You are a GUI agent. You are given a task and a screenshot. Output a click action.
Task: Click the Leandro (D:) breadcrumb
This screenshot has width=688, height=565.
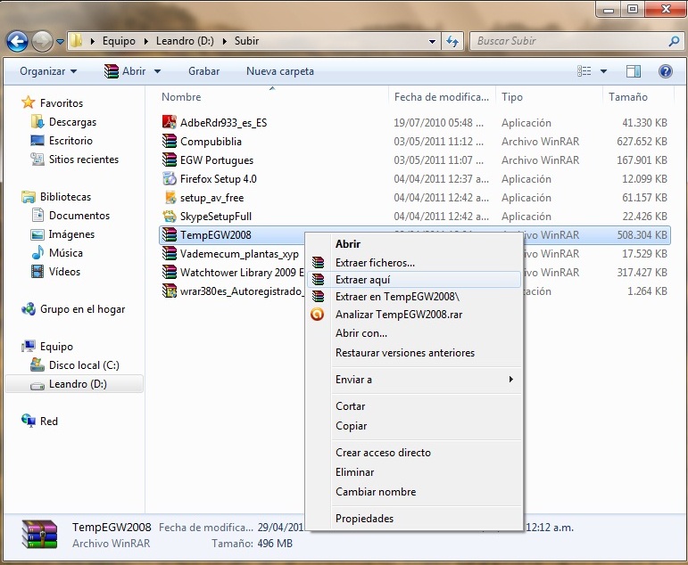point(186,41)
